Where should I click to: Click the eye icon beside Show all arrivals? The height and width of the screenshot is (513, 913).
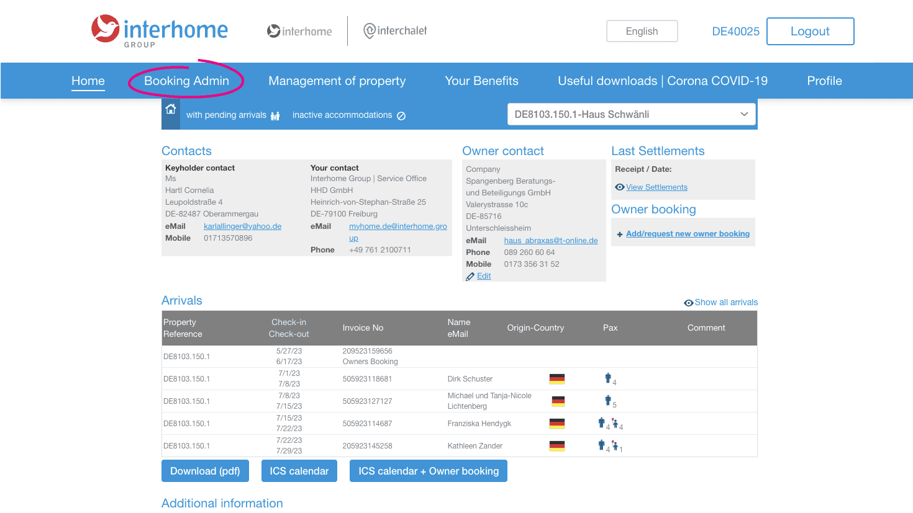pos(688,303)
